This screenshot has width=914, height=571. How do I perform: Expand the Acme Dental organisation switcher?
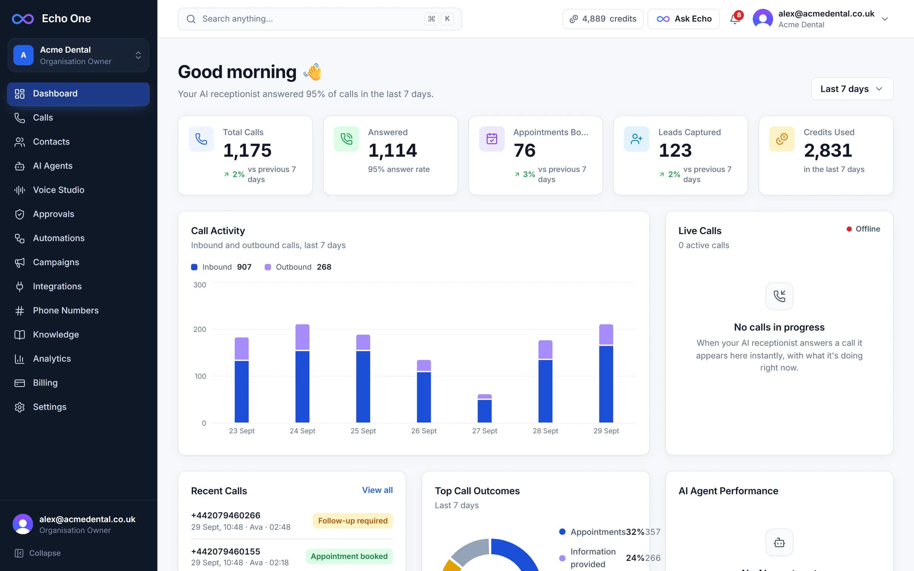(x=78, y=55)
